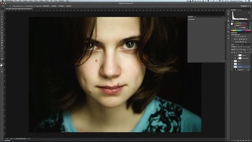Switch to the Swatches tab
The image size is (252, 142).
click(237, 21)
